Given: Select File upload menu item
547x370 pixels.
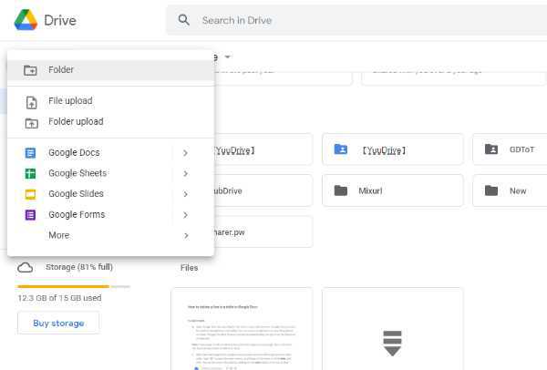Looking at the screenshot, I should [x=110, y=101].
